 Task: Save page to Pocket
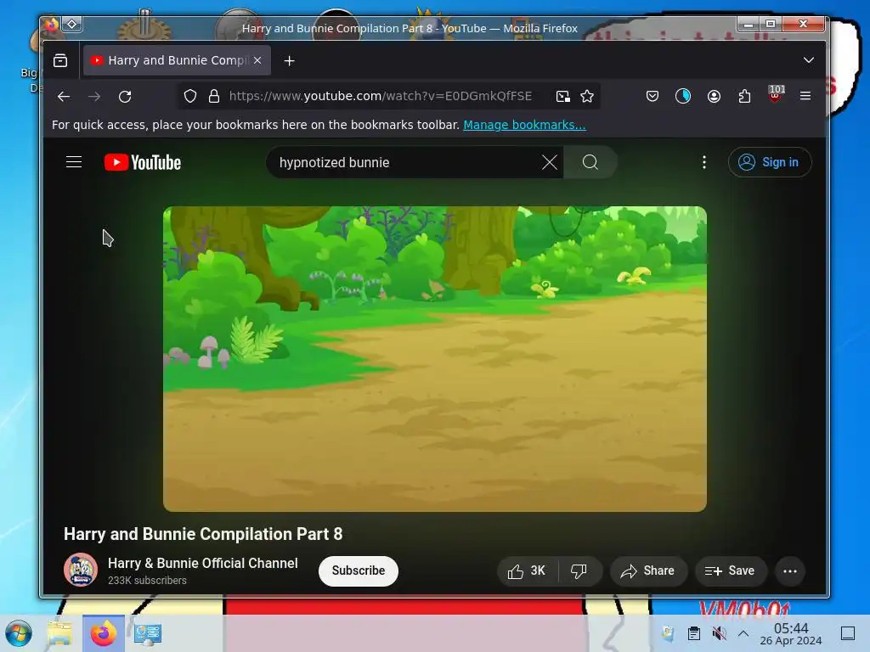click(652, 97)
